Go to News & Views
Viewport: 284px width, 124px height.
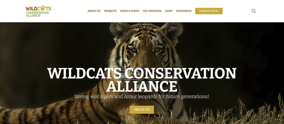pos(130,11)
